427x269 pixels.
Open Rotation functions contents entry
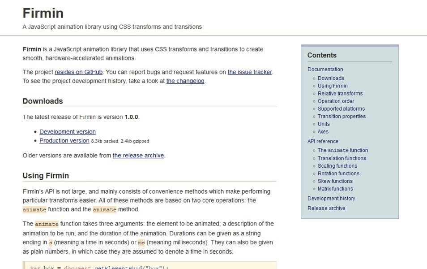click(x=338, y=174)
